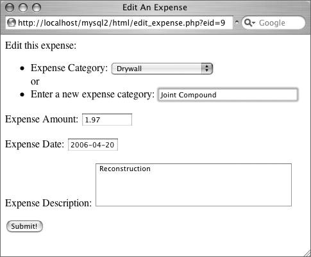Click the up-down arrows on the Drywall select
The height and width of the screenshot is (257, 311).
(206, 69)
